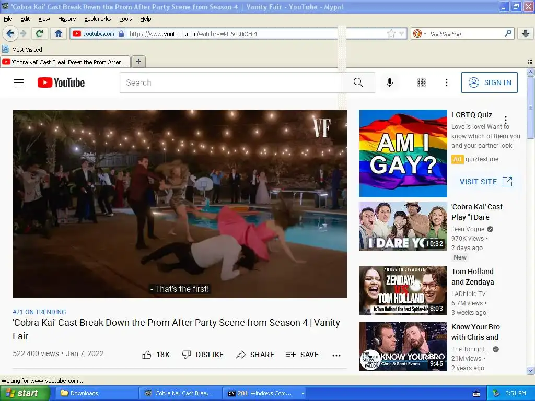The image size is (535, 401).
Task: Open Know Your Bro with Chris title
Action: 475,332
